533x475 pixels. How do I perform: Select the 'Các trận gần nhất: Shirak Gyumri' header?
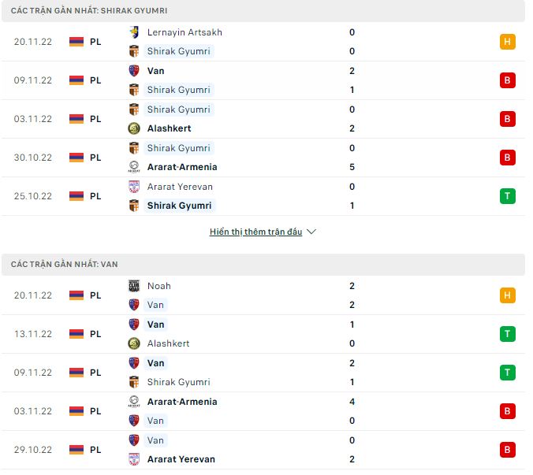pos(89,11)
